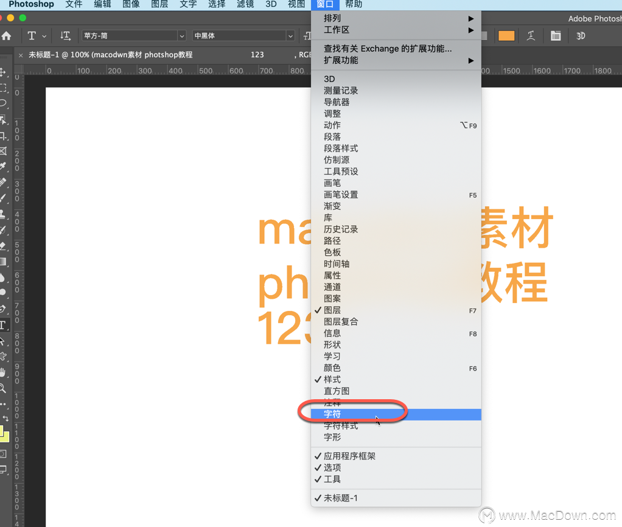Toggle Quick Mask mode
622x527 pixels.
coord(3,454)
